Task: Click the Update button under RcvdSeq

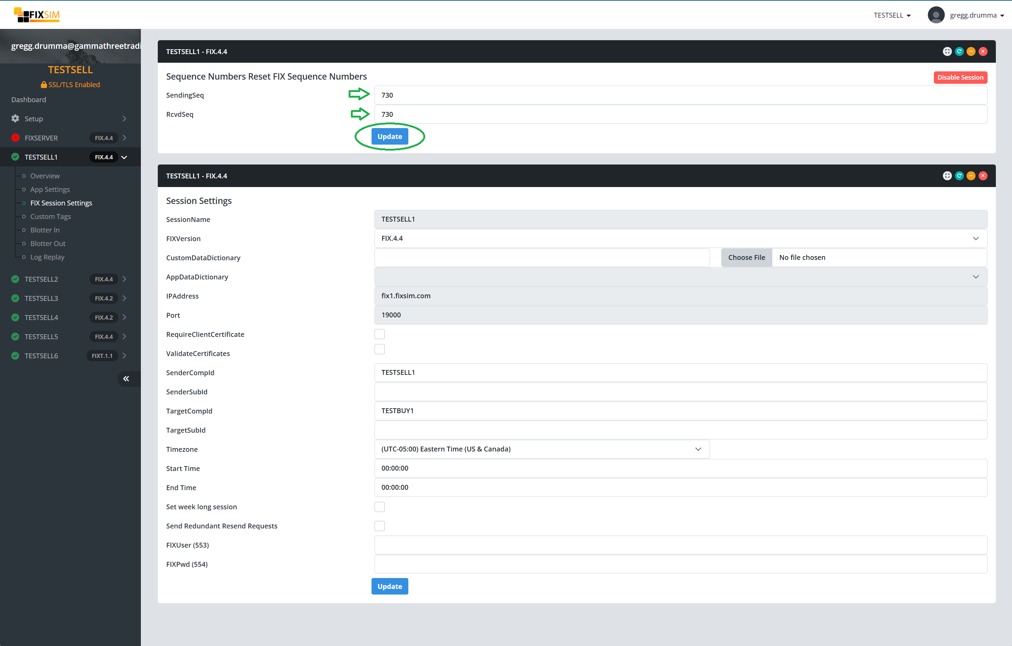Action: click(390, 137)
